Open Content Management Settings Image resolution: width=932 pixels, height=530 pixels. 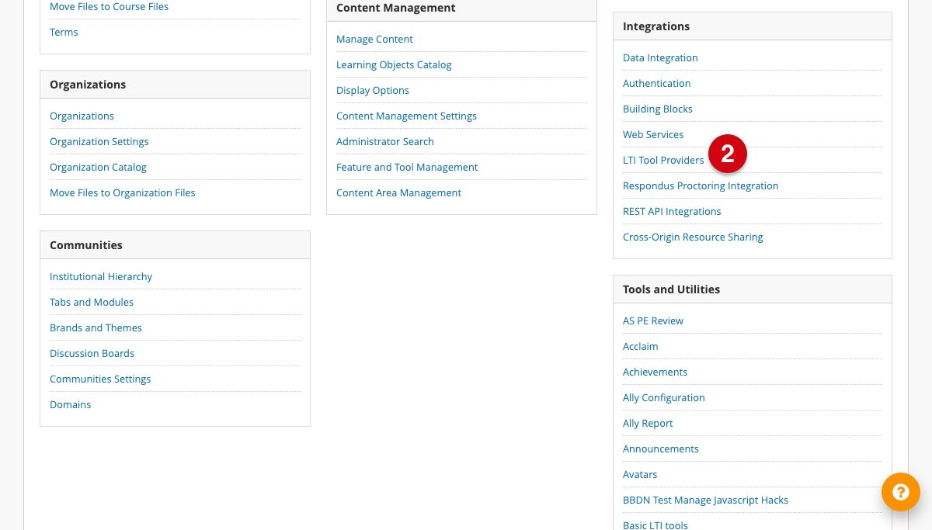[406, 116]
